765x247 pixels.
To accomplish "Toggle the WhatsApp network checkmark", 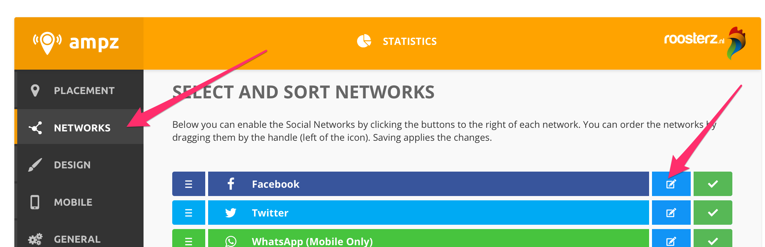I will pyautogui.click(x=713, y=239).
